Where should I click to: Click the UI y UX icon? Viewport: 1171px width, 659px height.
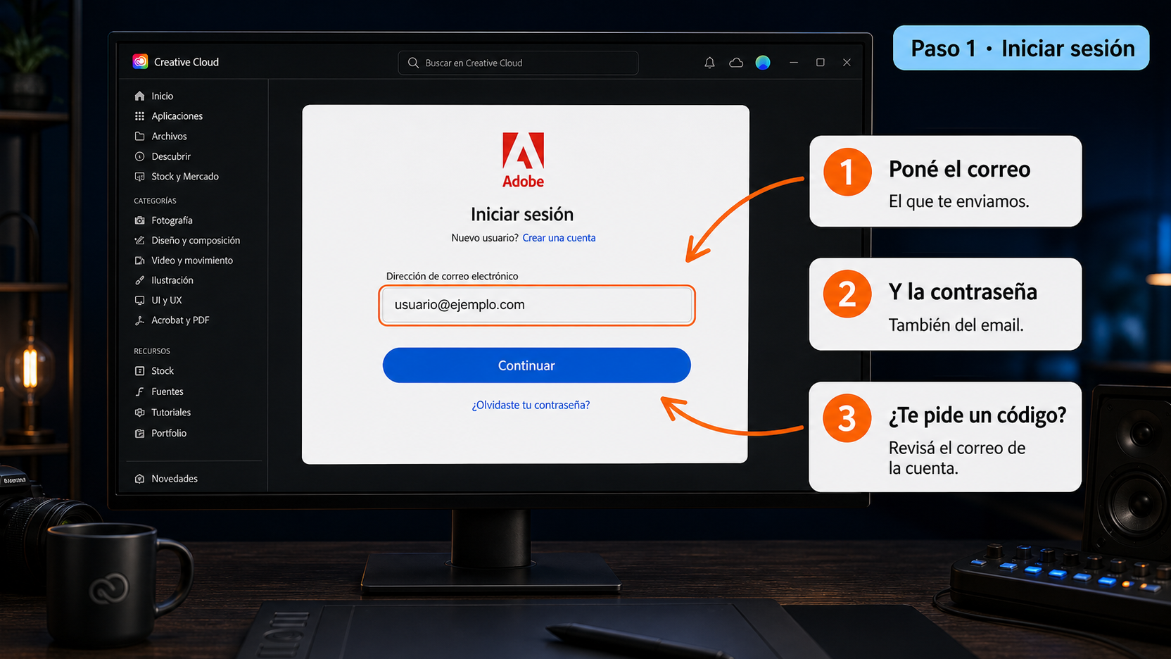(139, 300)
